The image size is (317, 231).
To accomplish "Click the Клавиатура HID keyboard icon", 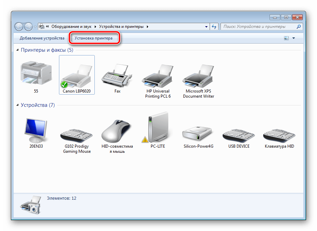I will click(x=279, y=134).
